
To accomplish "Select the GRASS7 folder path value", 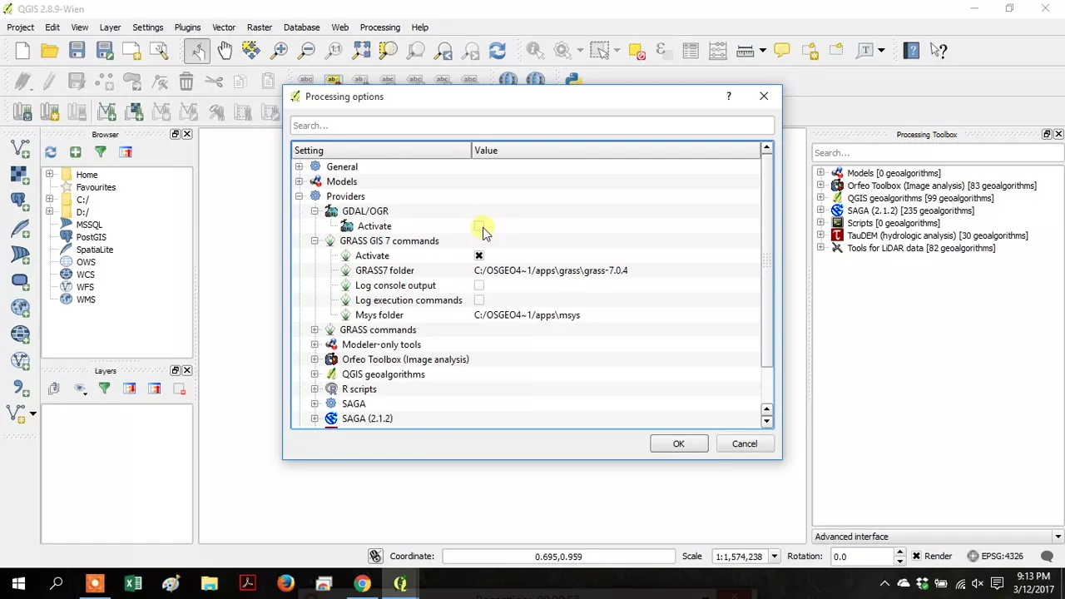I will (551, 270).
